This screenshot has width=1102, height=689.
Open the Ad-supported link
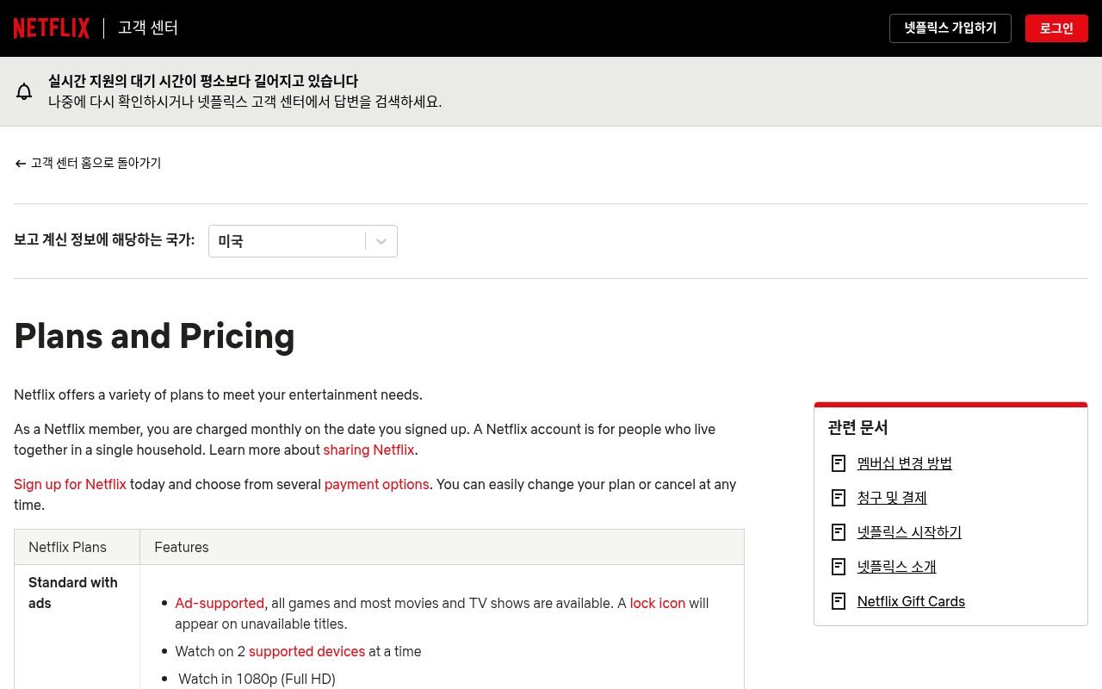click(x=220, y=603)
